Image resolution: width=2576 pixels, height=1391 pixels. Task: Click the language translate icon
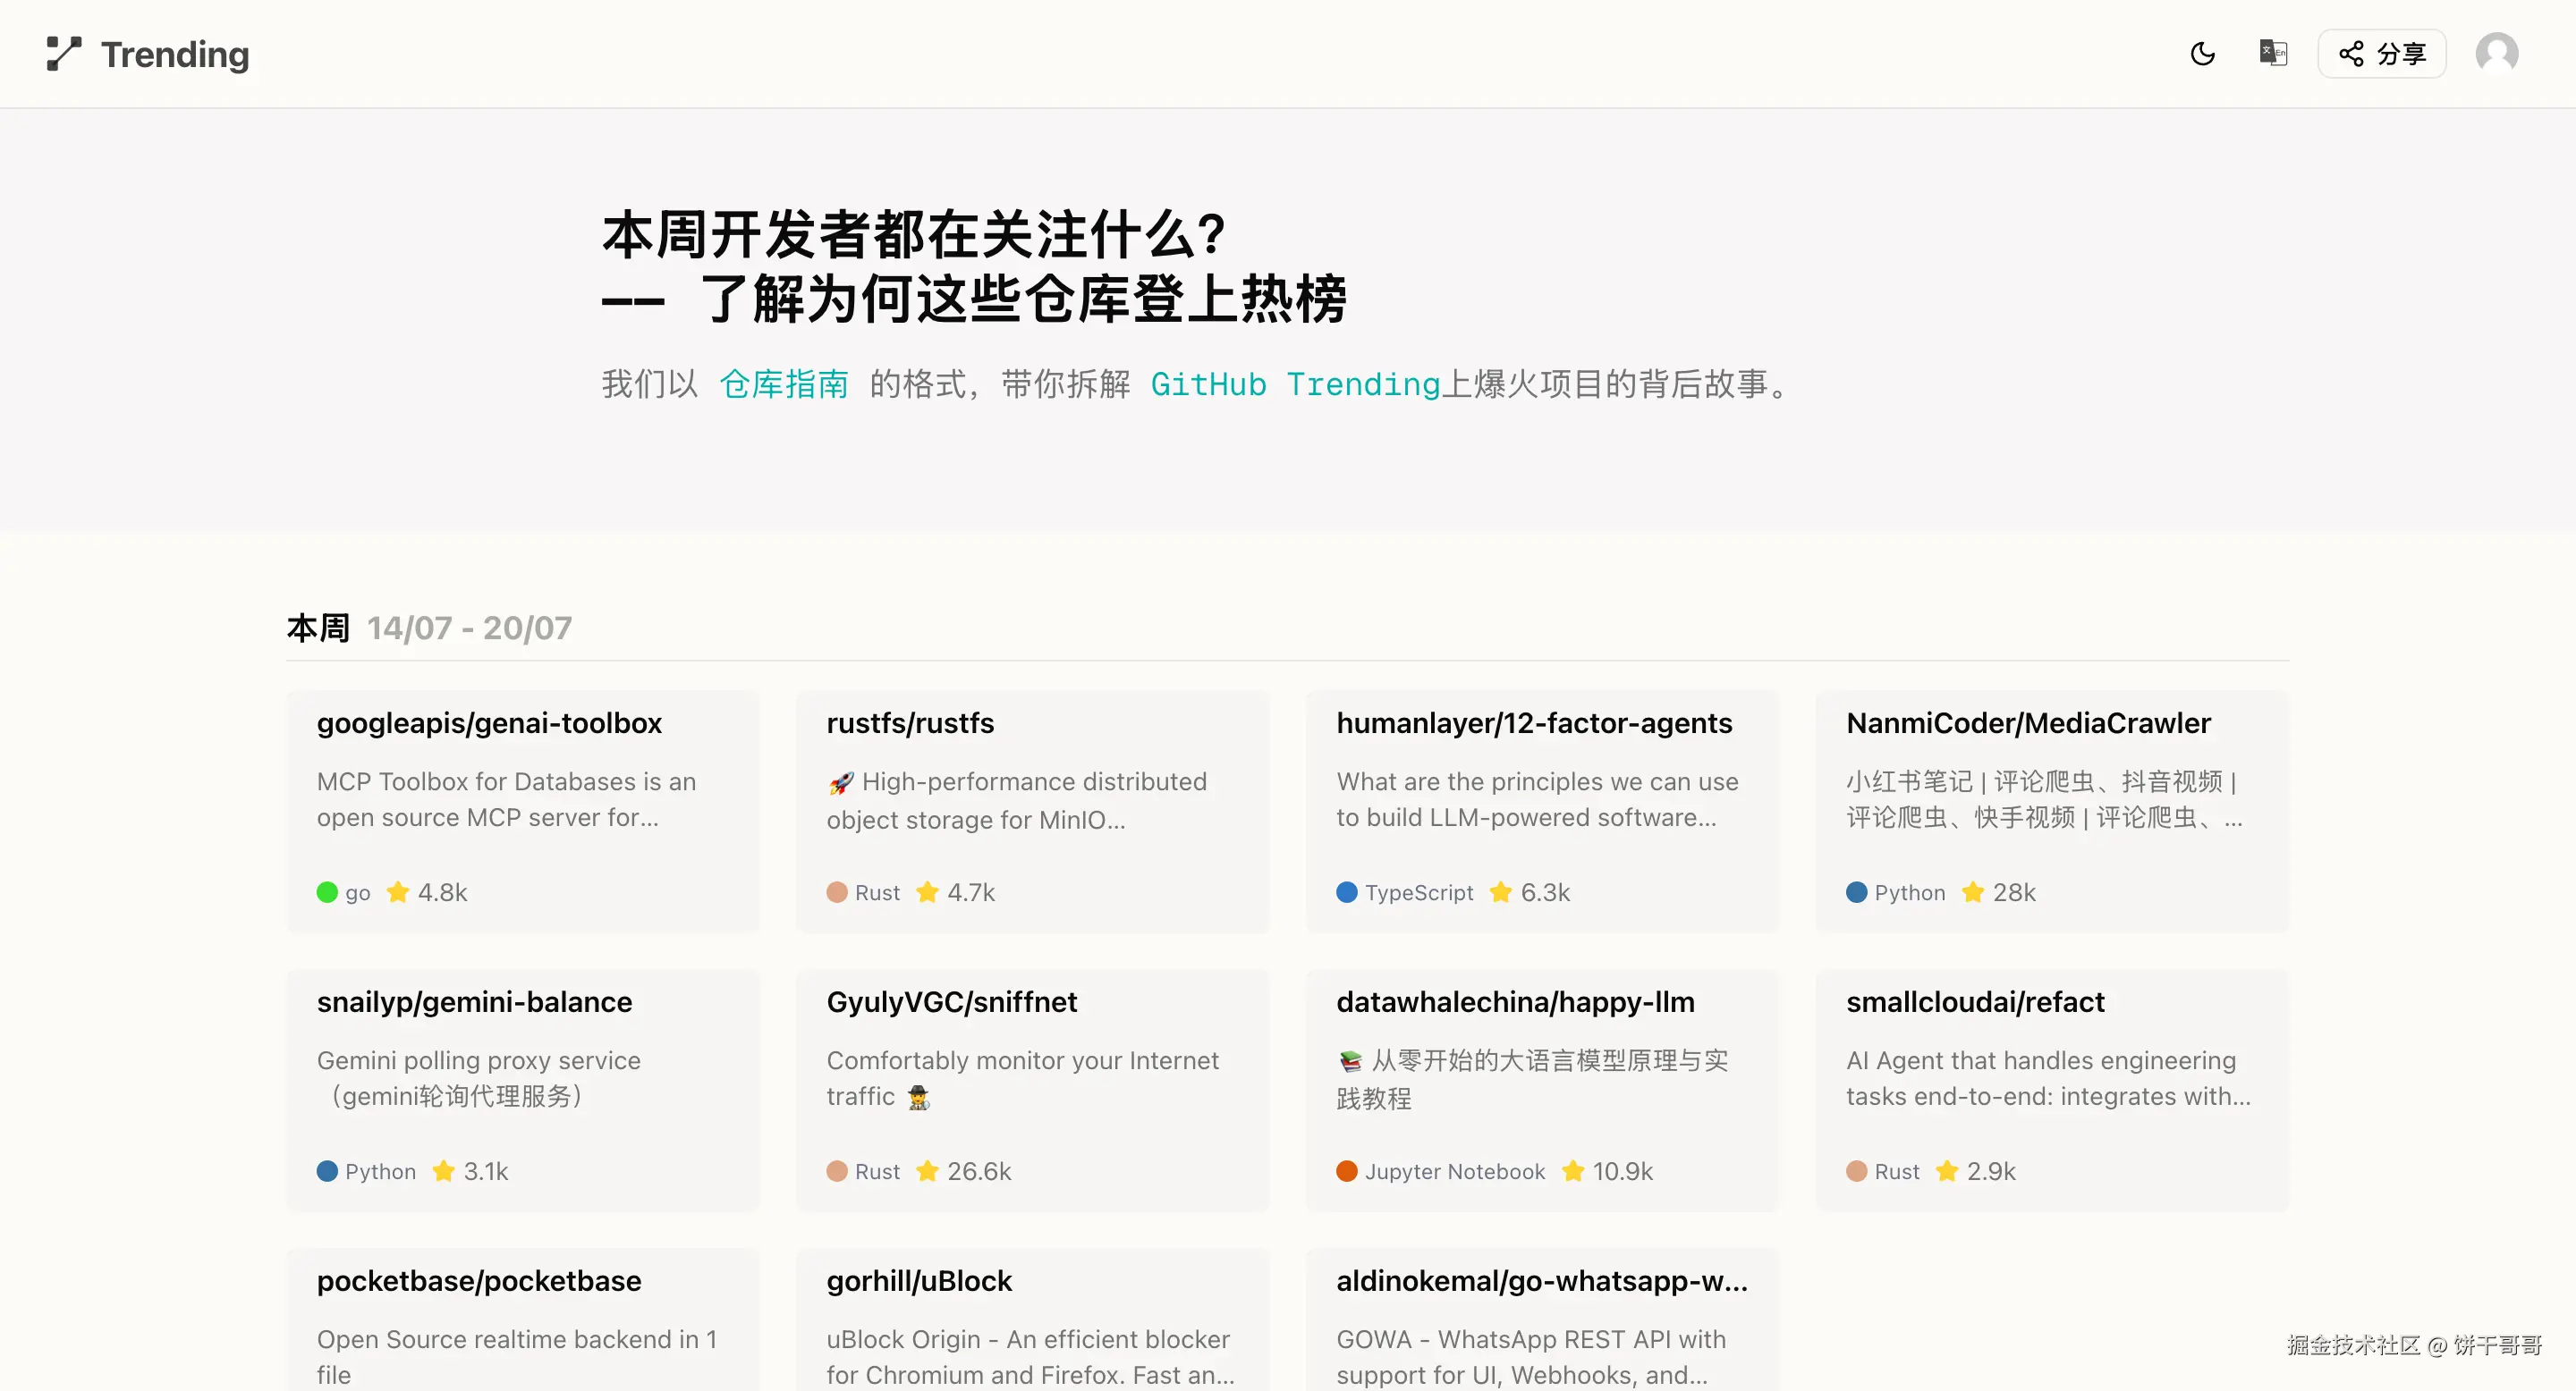click(x=2272, y=53)
